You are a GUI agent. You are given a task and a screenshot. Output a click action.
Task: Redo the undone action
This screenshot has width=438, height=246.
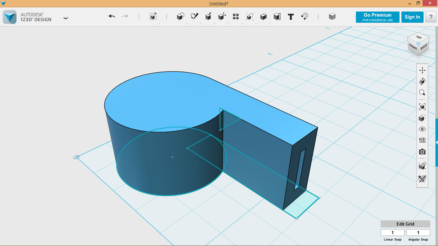click(x=125, y=16)
